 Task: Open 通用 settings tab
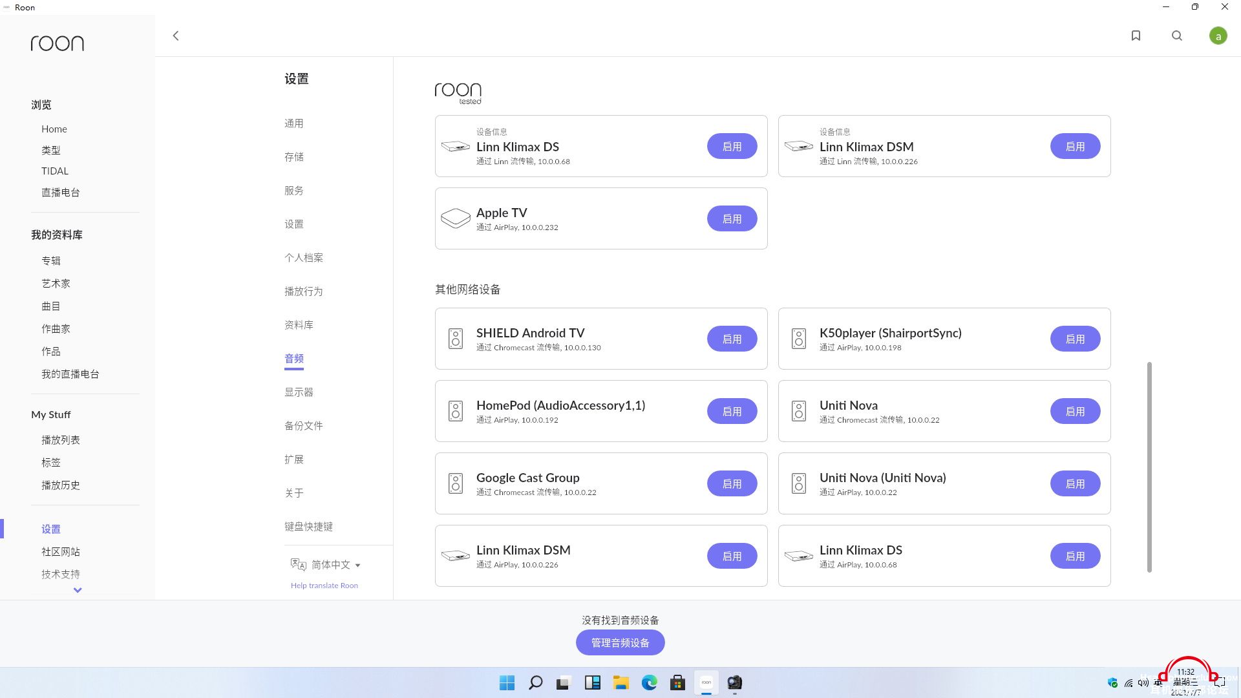click(x=294, y=123)
